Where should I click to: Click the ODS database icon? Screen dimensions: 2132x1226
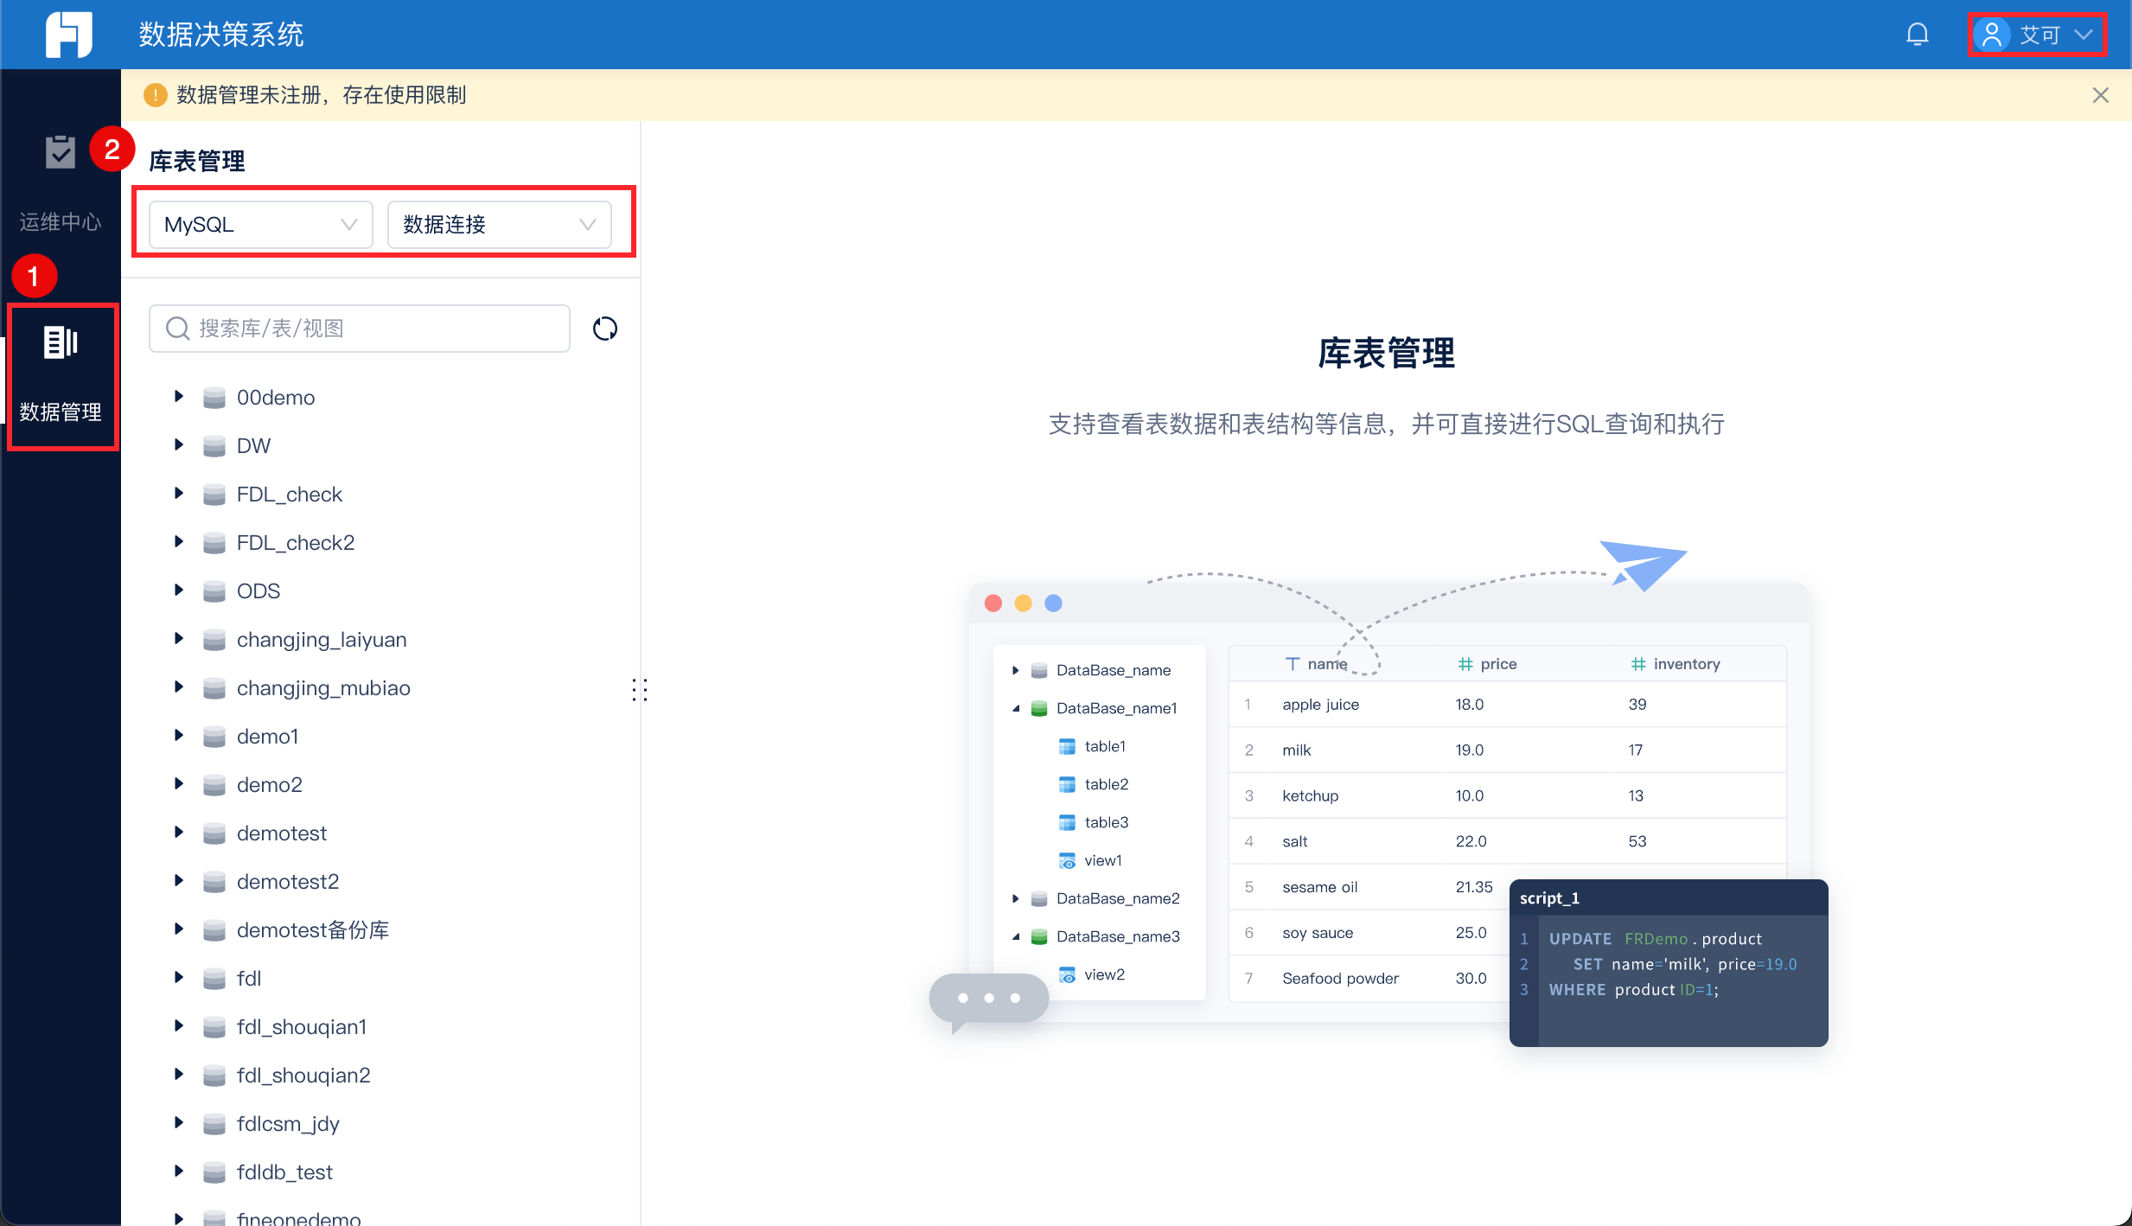coord(214,591)
